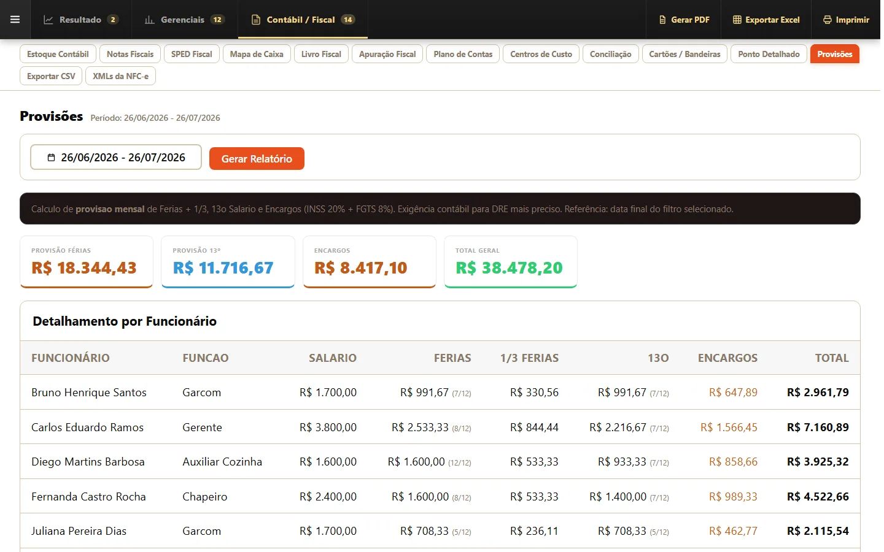Image resolution: width=884 pixels, height=552 pixels.
Task: Open the date range picker field
Action: (x=116, y=157)
